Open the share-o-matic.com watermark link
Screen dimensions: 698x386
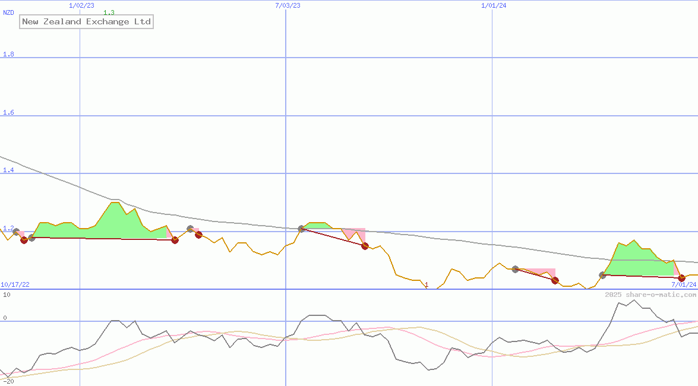[650, 295]
